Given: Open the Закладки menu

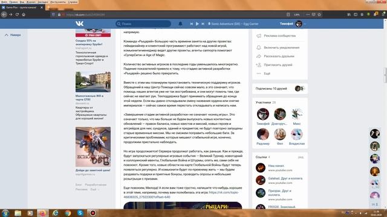Looking at the screenshot, I should (43, 2).
